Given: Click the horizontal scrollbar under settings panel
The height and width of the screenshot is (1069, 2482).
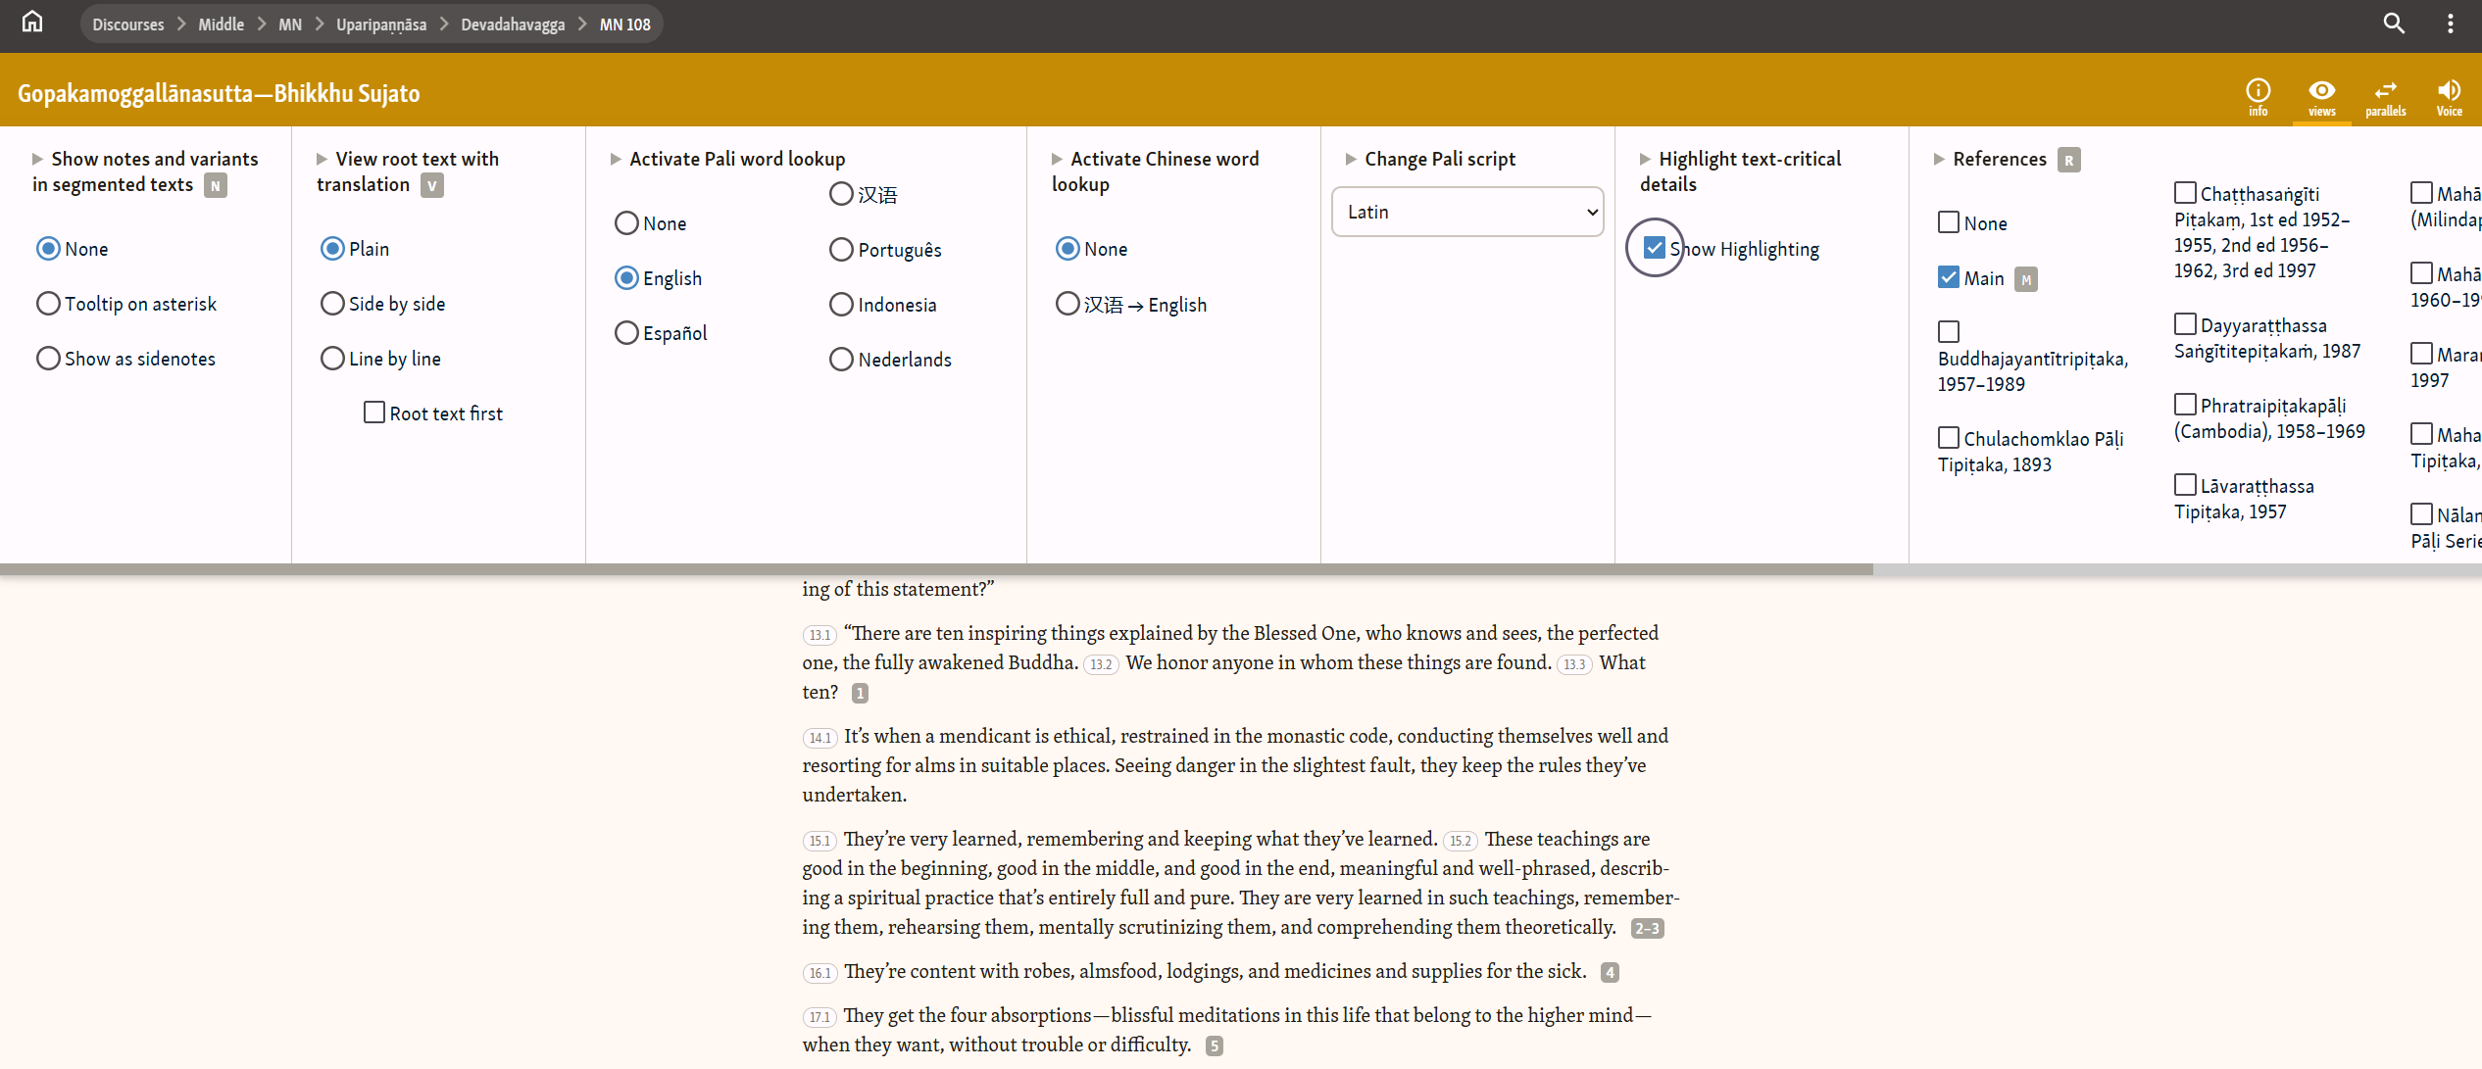Looking at the screenshot, I should point(936,569).
